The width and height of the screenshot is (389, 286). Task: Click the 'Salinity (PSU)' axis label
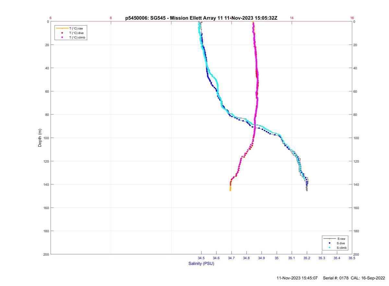click(x=201, y=264)
